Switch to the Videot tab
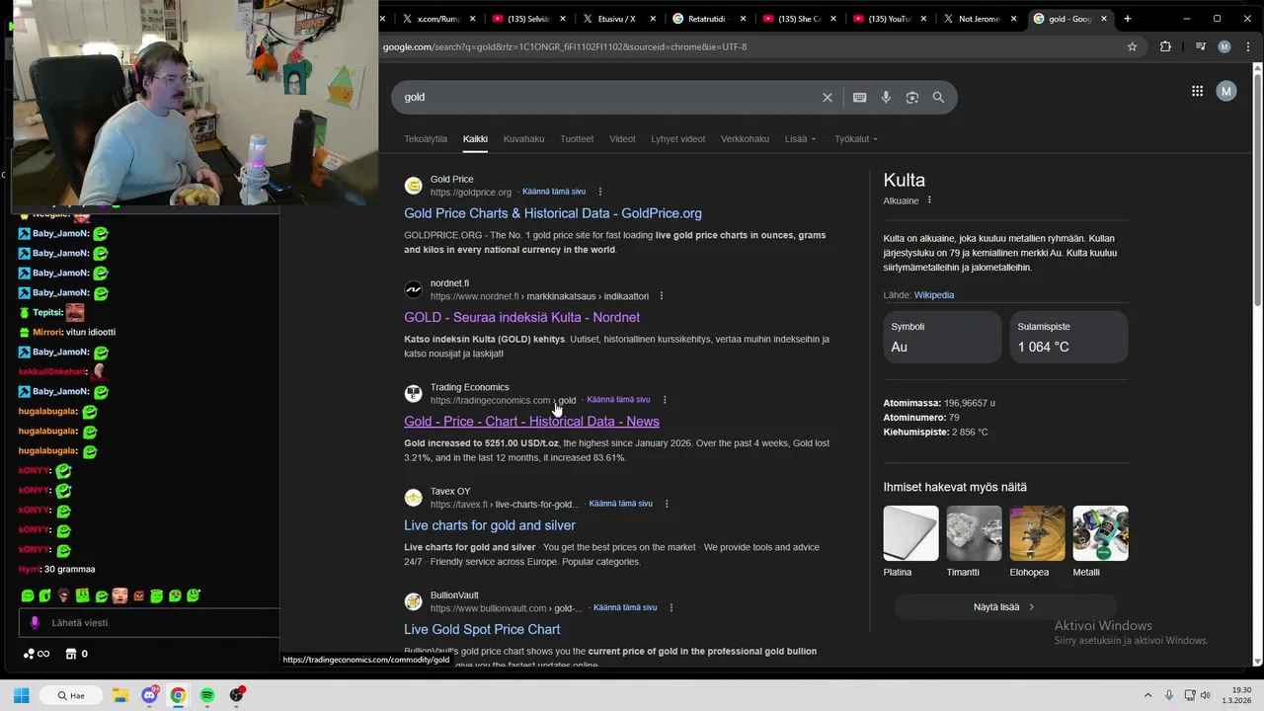 click(622, 139)
